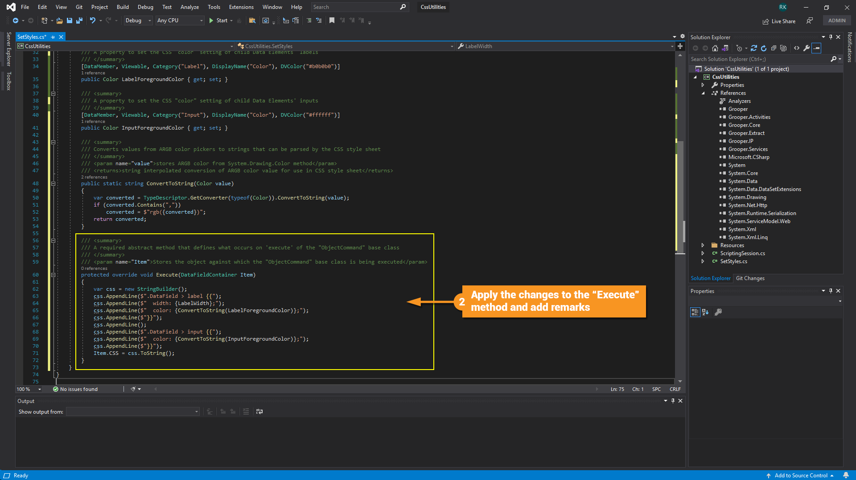Toggle the Preview Selected Items button
Viewport: 856px width, 480px height.
pyautogui.click(x=816, y=48)
